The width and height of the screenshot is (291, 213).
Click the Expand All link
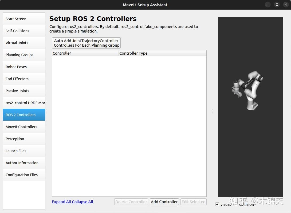(61, 202)
